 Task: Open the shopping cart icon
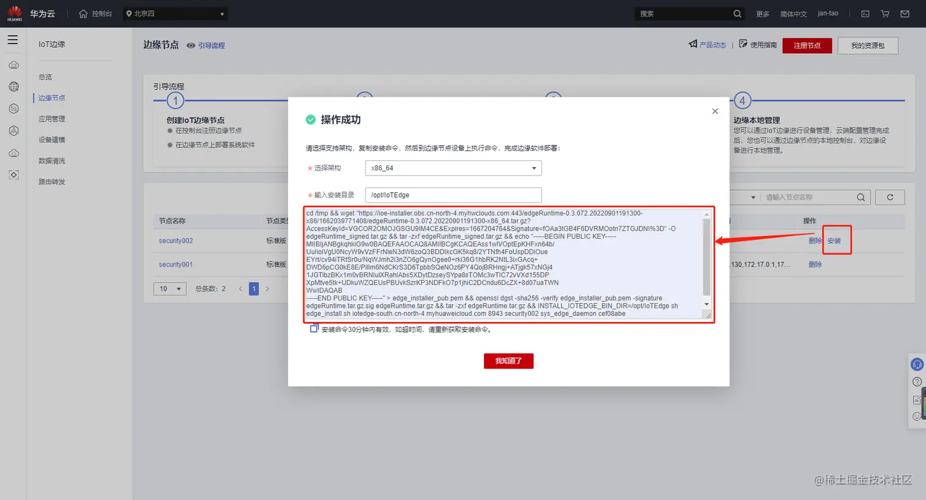(885, 13)
